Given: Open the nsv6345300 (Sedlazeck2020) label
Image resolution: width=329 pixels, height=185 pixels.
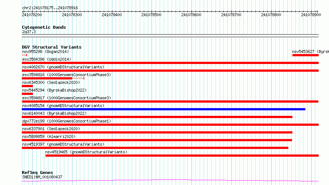Looking at the screenshot, I should pyautogui.click(x=51, y=82).
